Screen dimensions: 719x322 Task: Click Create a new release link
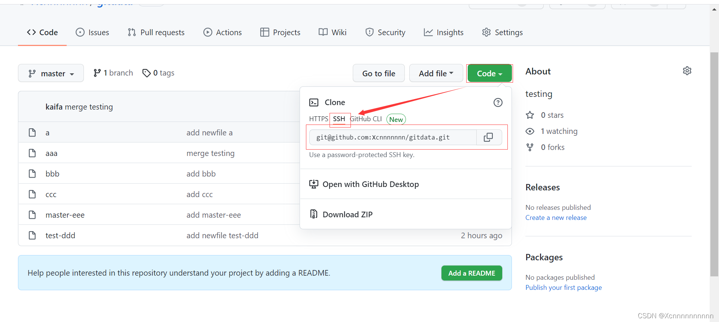pos(556,218)
